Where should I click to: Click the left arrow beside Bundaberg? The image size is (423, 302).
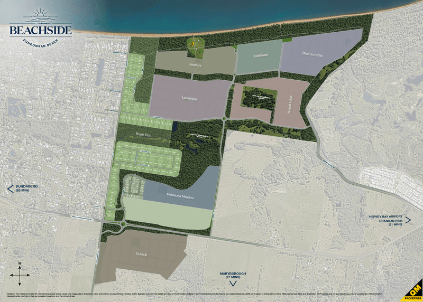click(x=10, y=188)
